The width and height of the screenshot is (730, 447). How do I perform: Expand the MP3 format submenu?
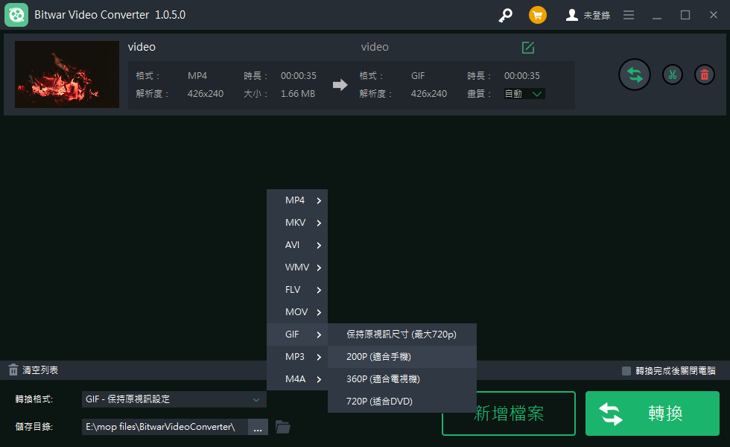(x=297, y=357)
